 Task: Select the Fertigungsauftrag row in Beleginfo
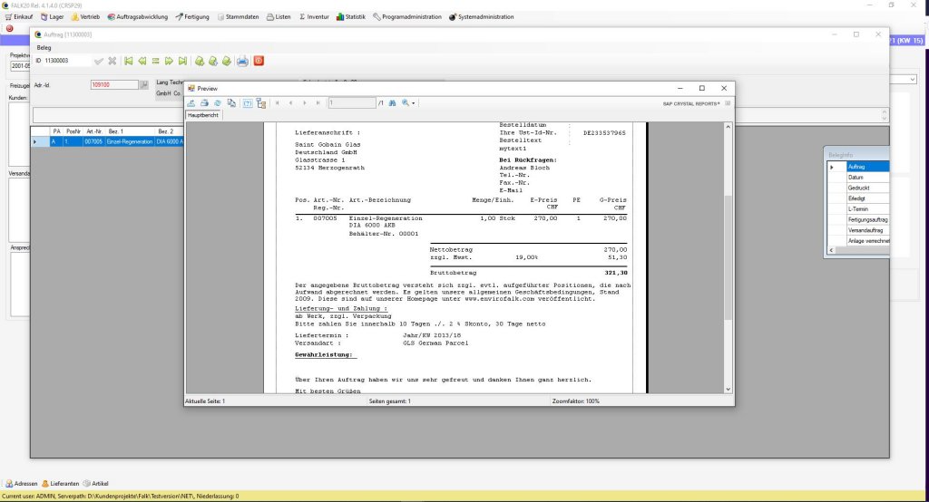pyautogui.click(x=867, y=219)
